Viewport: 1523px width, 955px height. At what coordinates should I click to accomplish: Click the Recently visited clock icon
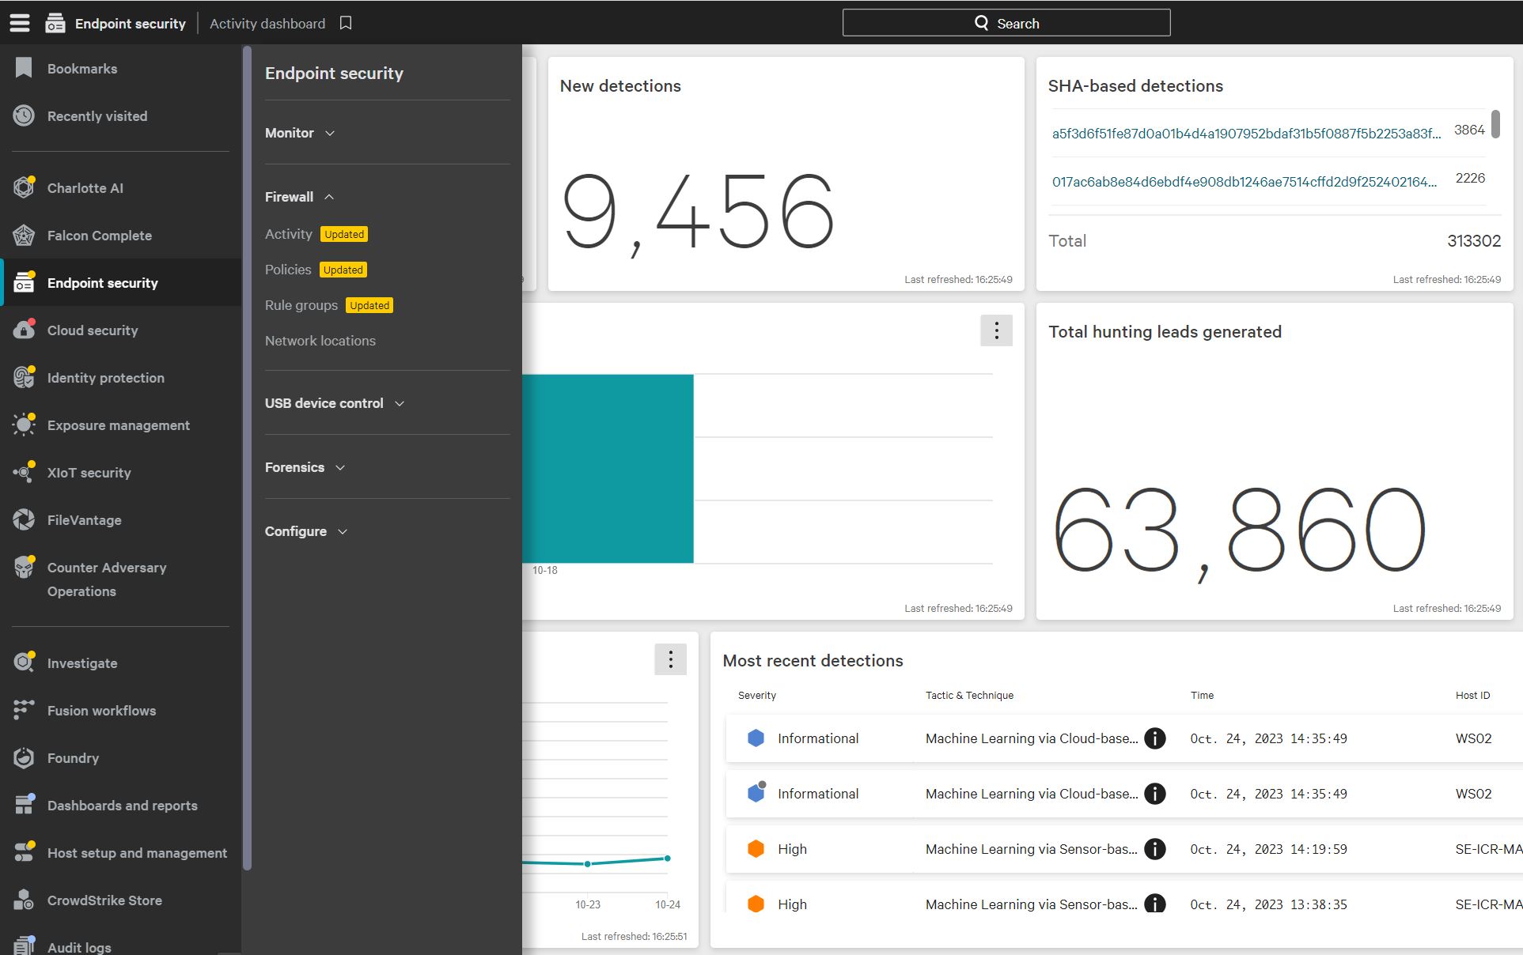coord(24,115)
